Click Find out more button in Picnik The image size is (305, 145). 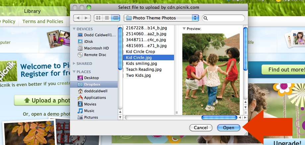pos(283,70)
